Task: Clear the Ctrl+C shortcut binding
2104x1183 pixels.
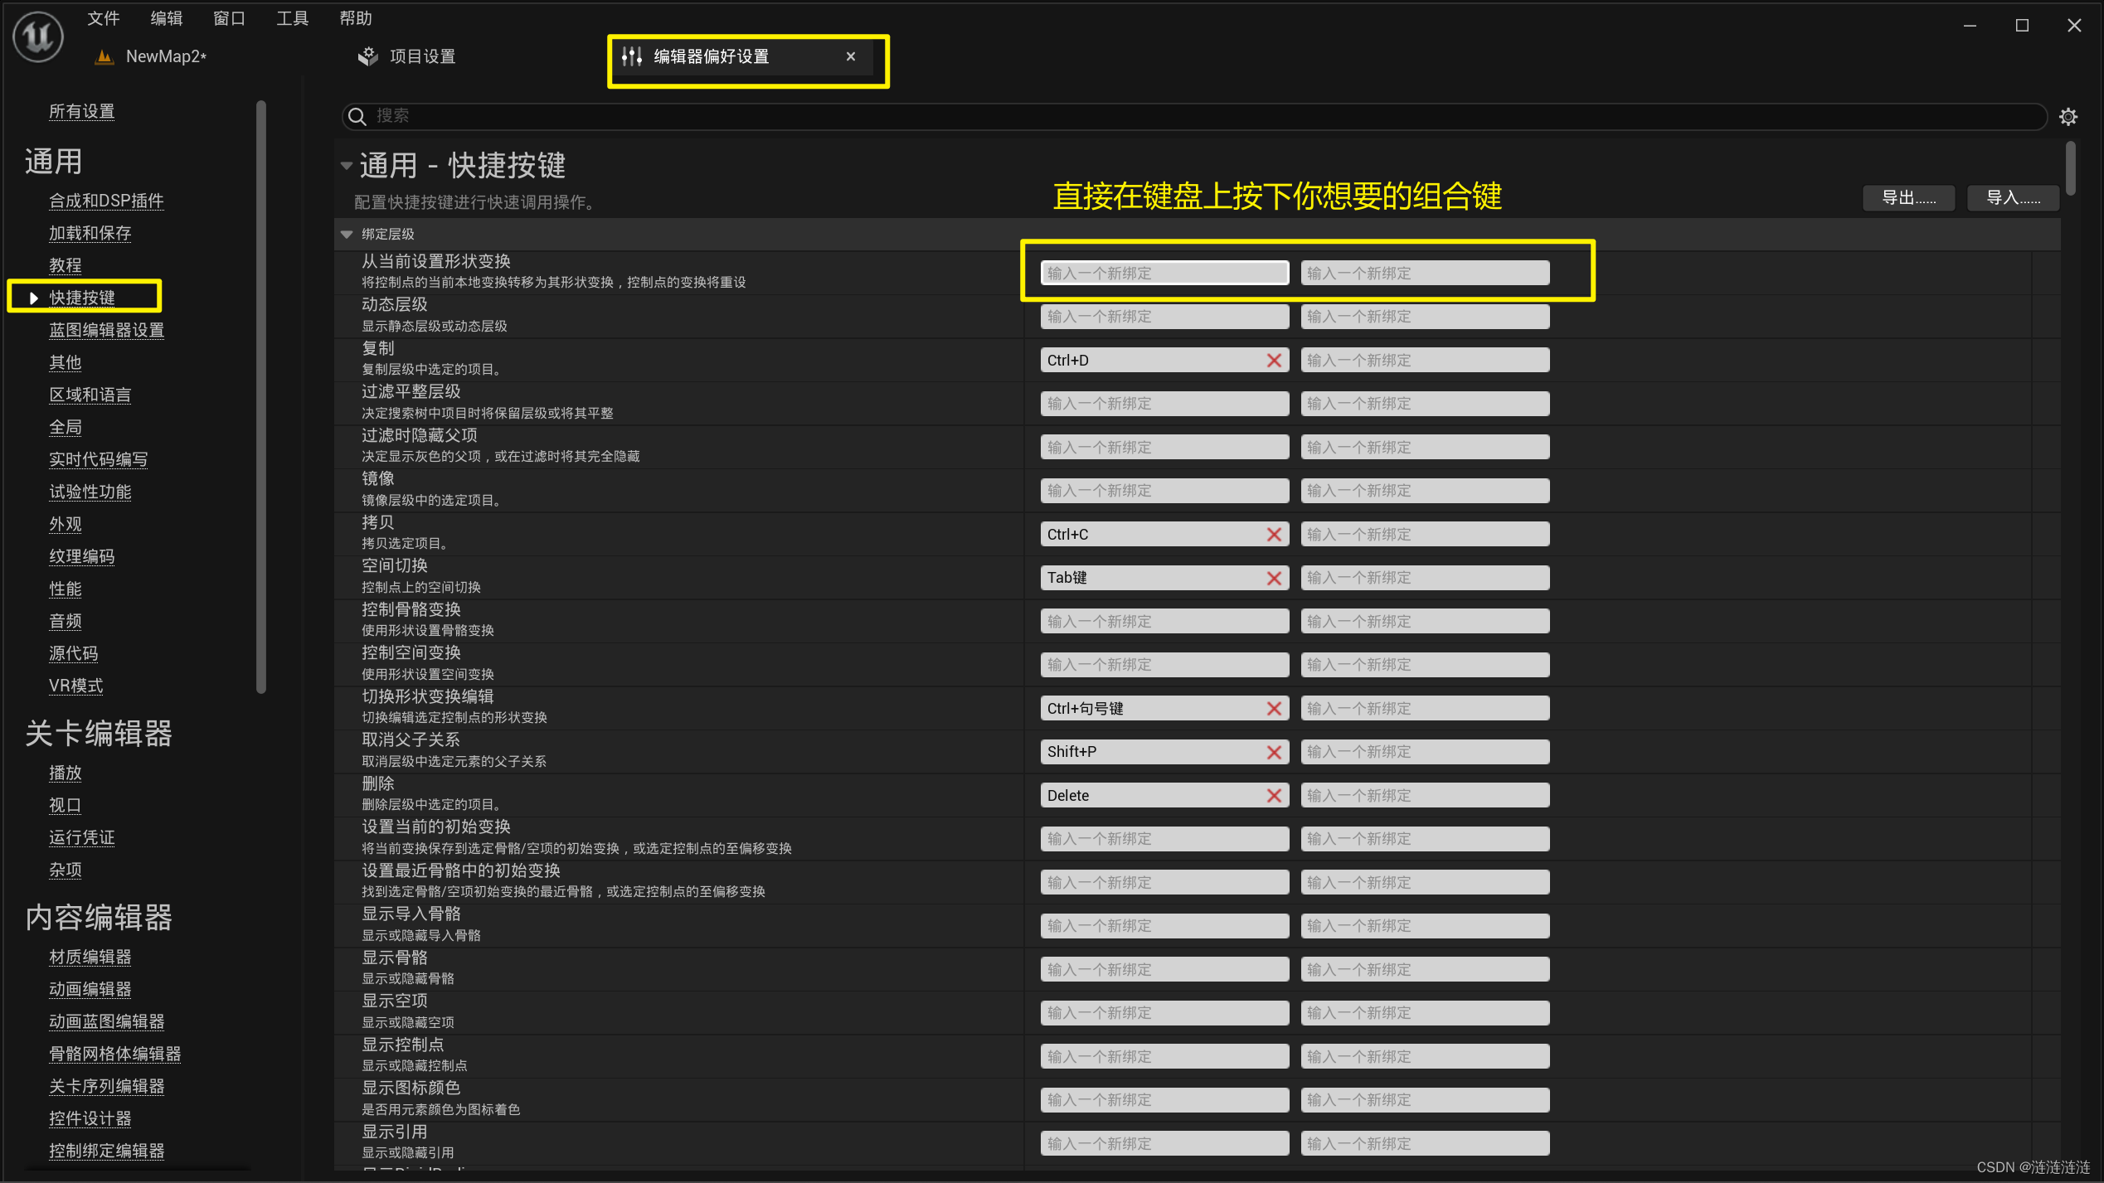Action: click(1274, 535)
